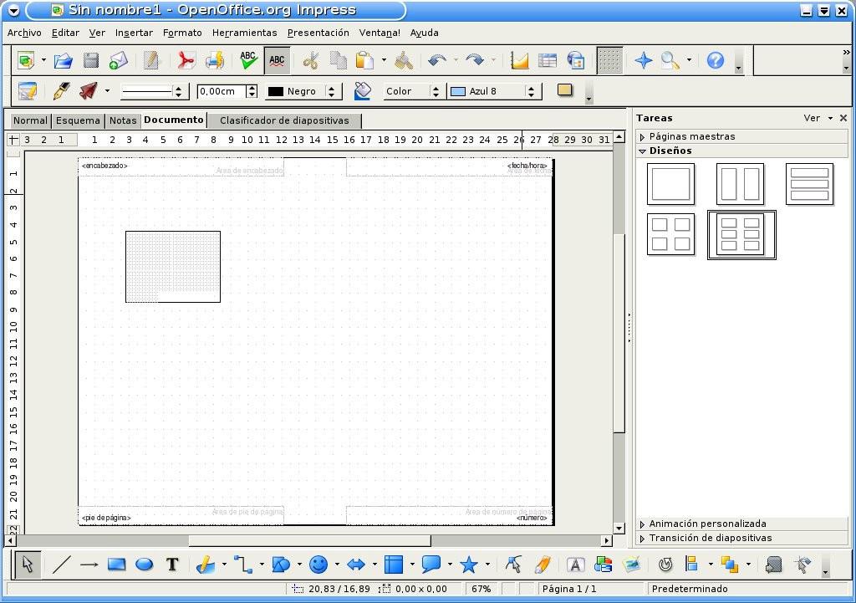Switch to the Clasificador de diapositivas tab
This screenshot has width=856, height=603.
point(283,120)
